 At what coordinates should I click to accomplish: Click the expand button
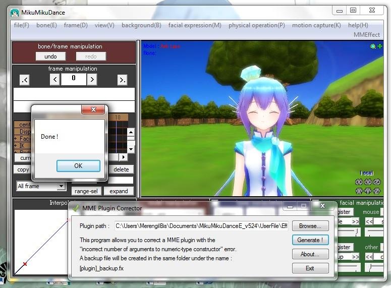click(x=119, y=191)
